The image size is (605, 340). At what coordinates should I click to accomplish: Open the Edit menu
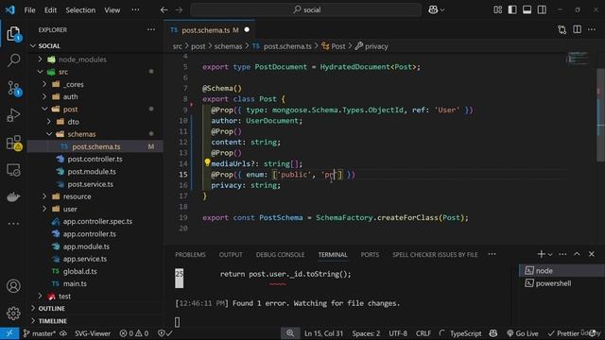click(x=50, y=10)
